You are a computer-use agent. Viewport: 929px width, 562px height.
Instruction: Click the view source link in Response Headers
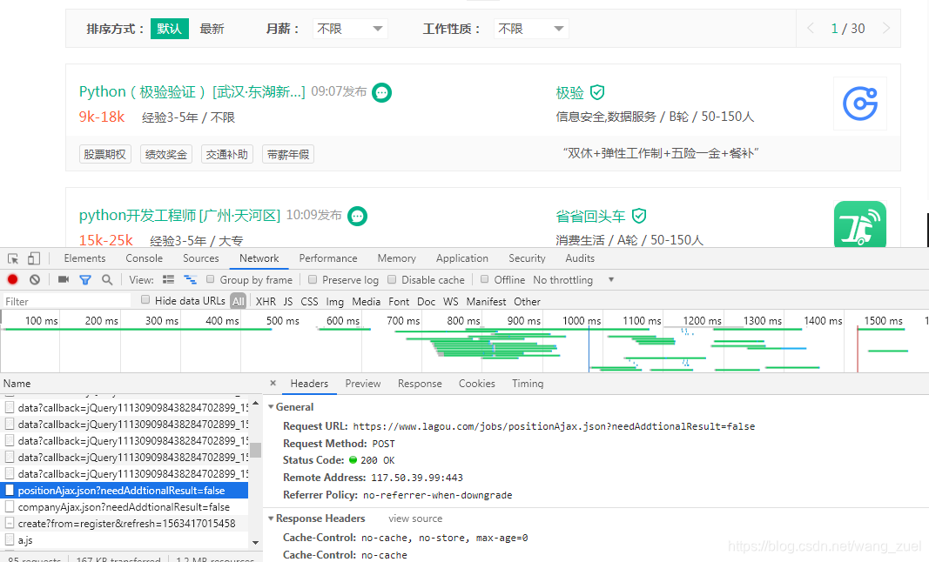(415, 519)
